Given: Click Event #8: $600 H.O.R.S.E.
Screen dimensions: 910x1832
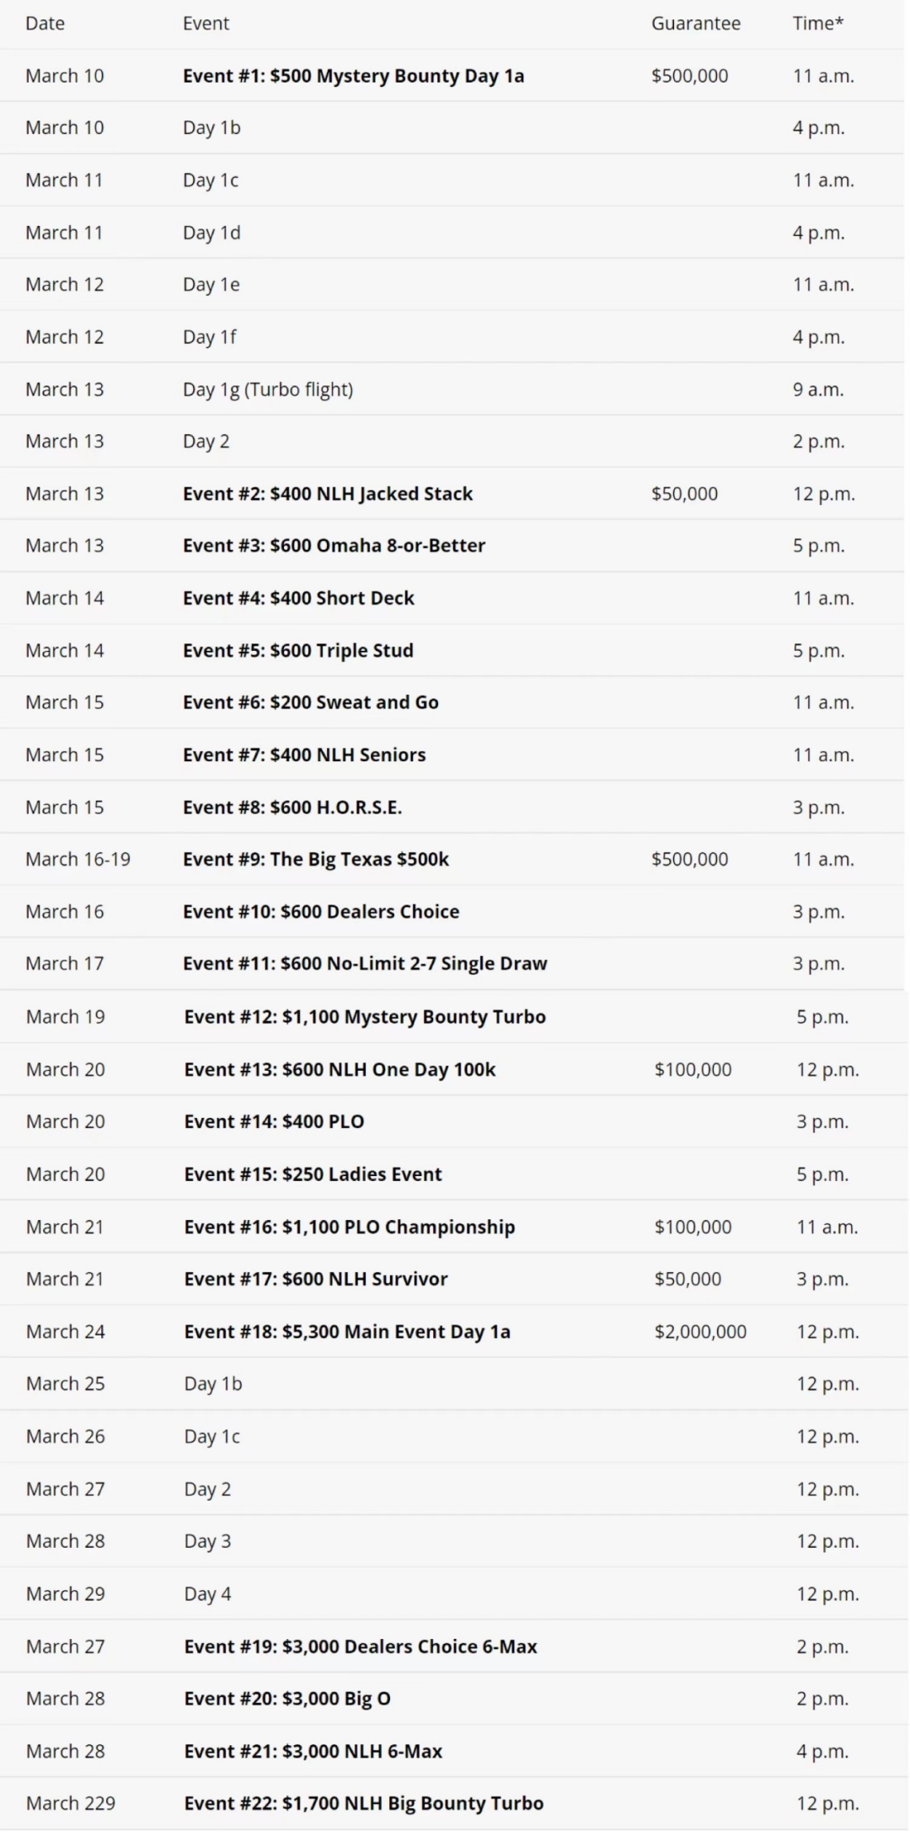Looking at the screenshot, I should (x=292, y=807).
